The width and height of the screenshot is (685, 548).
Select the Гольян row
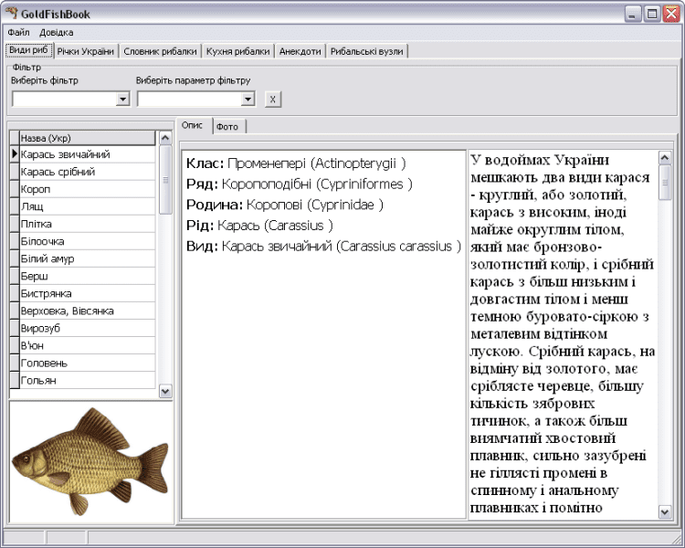pos(88,380)
